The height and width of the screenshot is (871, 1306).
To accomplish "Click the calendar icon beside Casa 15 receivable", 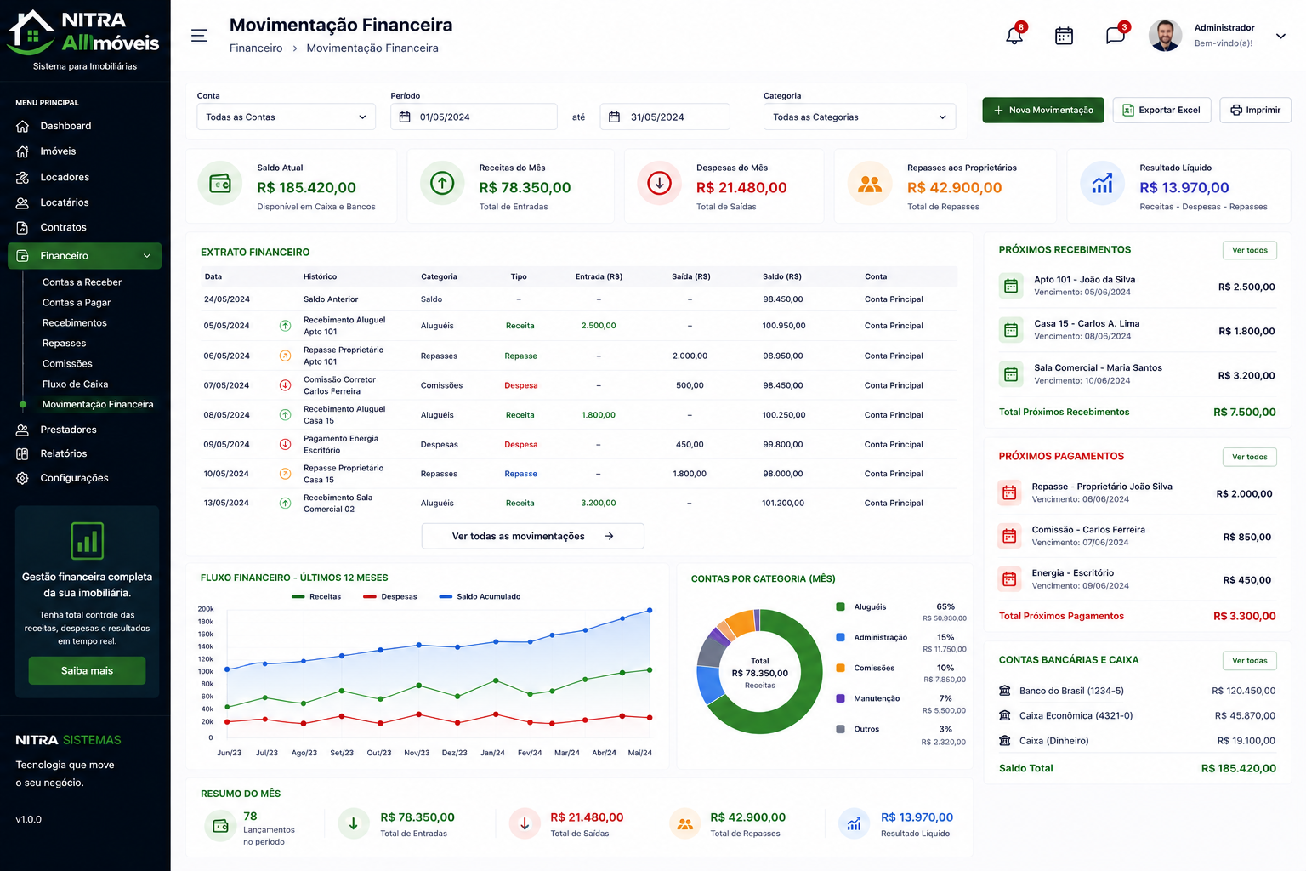I will [1011, 330].
